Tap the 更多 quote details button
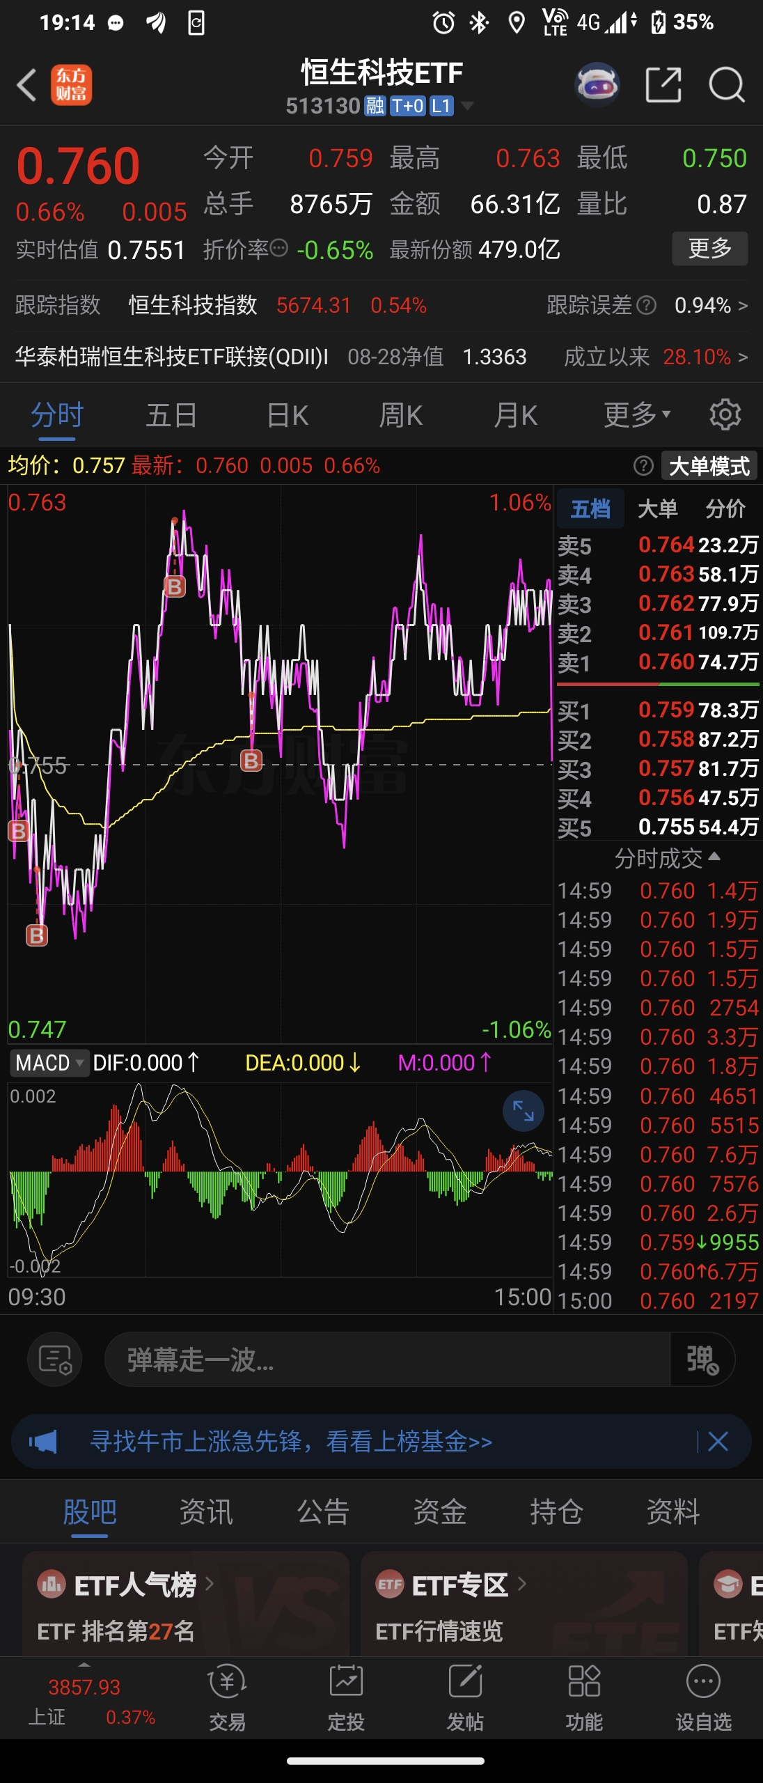This screenshot has height=1783, width=763. [x=709, y=249]
